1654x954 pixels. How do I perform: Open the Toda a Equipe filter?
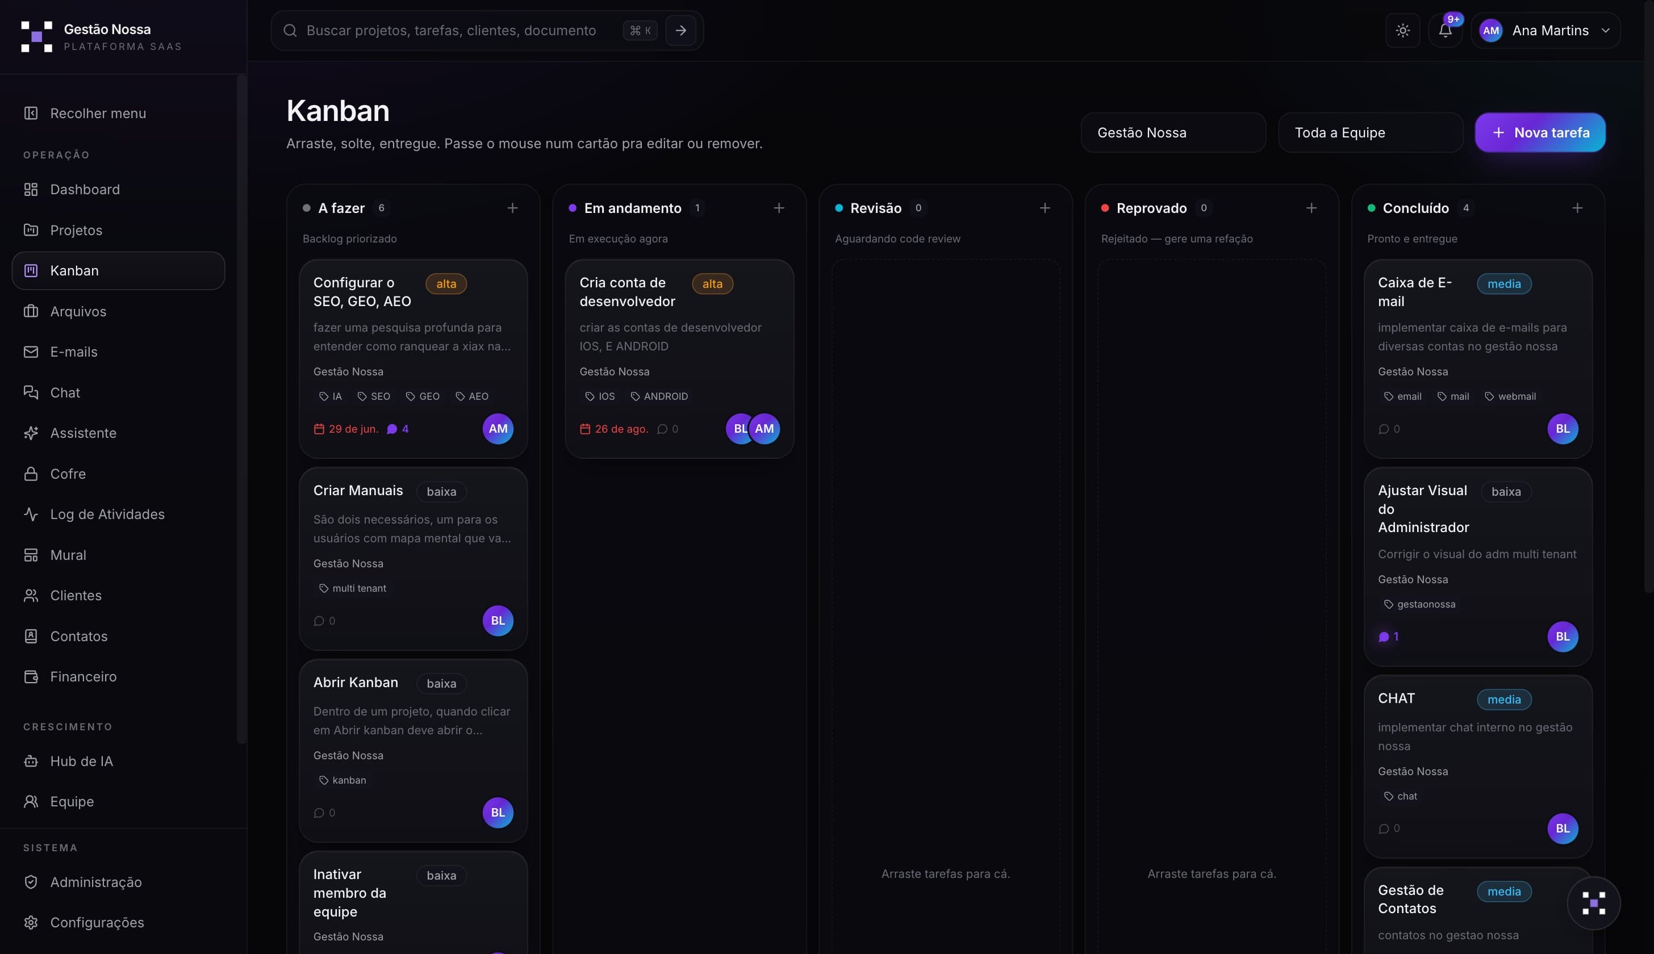[x=1370, y=132]
